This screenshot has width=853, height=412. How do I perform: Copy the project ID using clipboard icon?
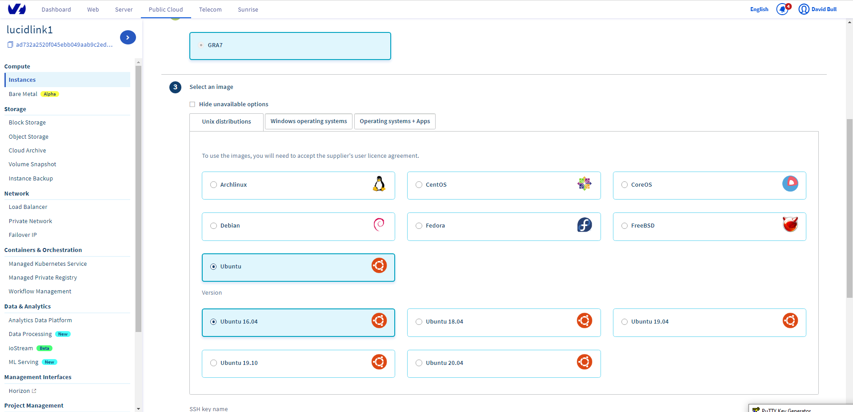point(10,44)
